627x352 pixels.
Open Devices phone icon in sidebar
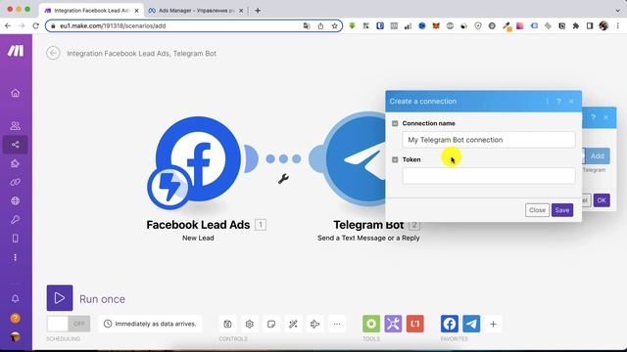point(16,239)
